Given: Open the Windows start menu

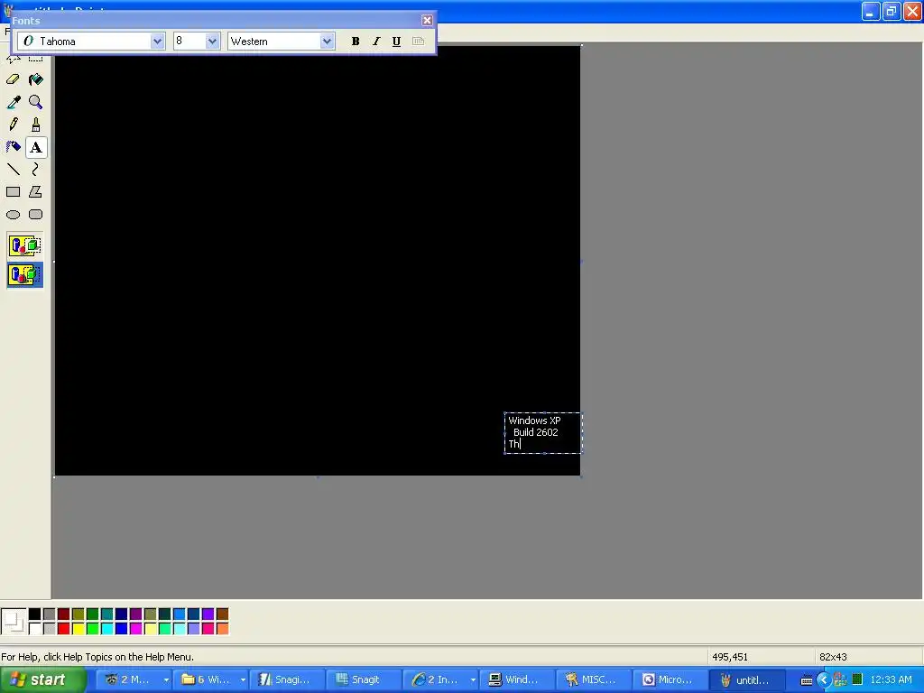Looking at the screenshot, I should (42, 680).
